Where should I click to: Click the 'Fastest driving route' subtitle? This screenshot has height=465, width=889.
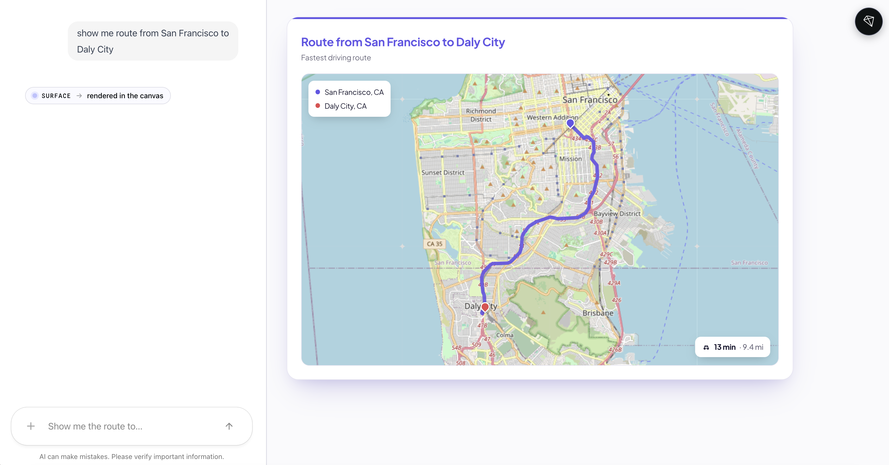pyautogui.click(x=336, y=57)
